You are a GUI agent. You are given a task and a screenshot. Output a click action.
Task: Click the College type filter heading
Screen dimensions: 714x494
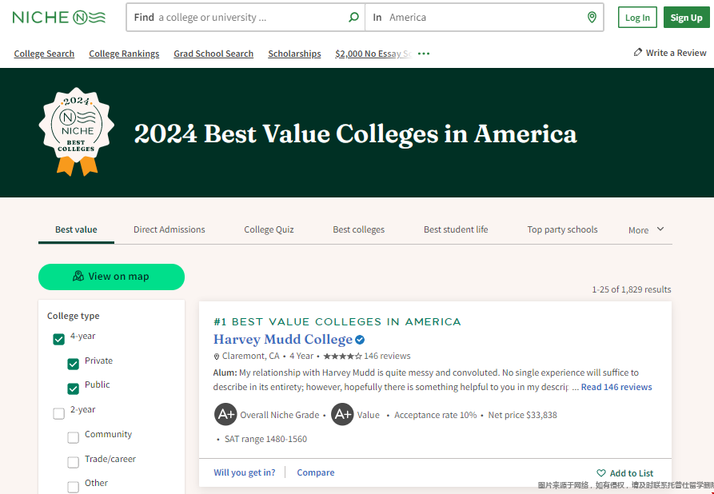click(74, 316)
